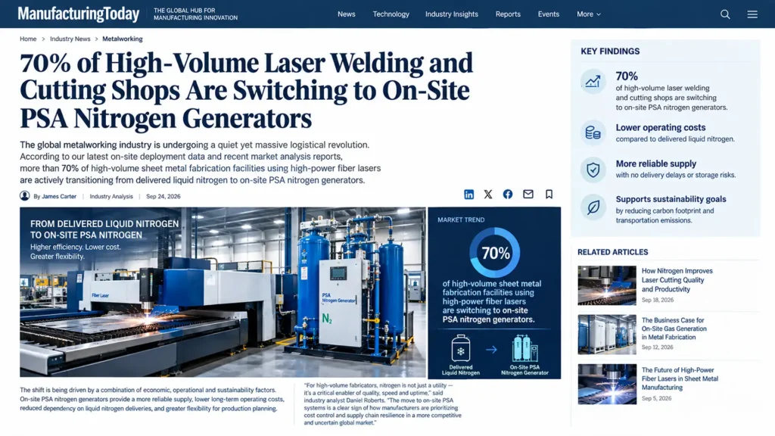This screenshot has width=775, height=436.
Task: Click the Sep 5, 2026 date
Action: click(x=656, y=398)
